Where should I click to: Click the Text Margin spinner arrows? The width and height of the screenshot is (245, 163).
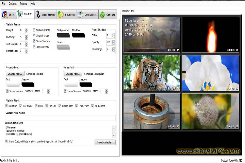[x=27, y=44]
